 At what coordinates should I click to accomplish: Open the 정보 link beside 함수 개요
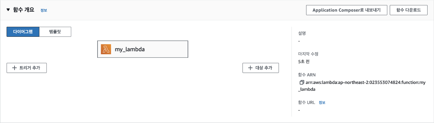tap(44, 10)
